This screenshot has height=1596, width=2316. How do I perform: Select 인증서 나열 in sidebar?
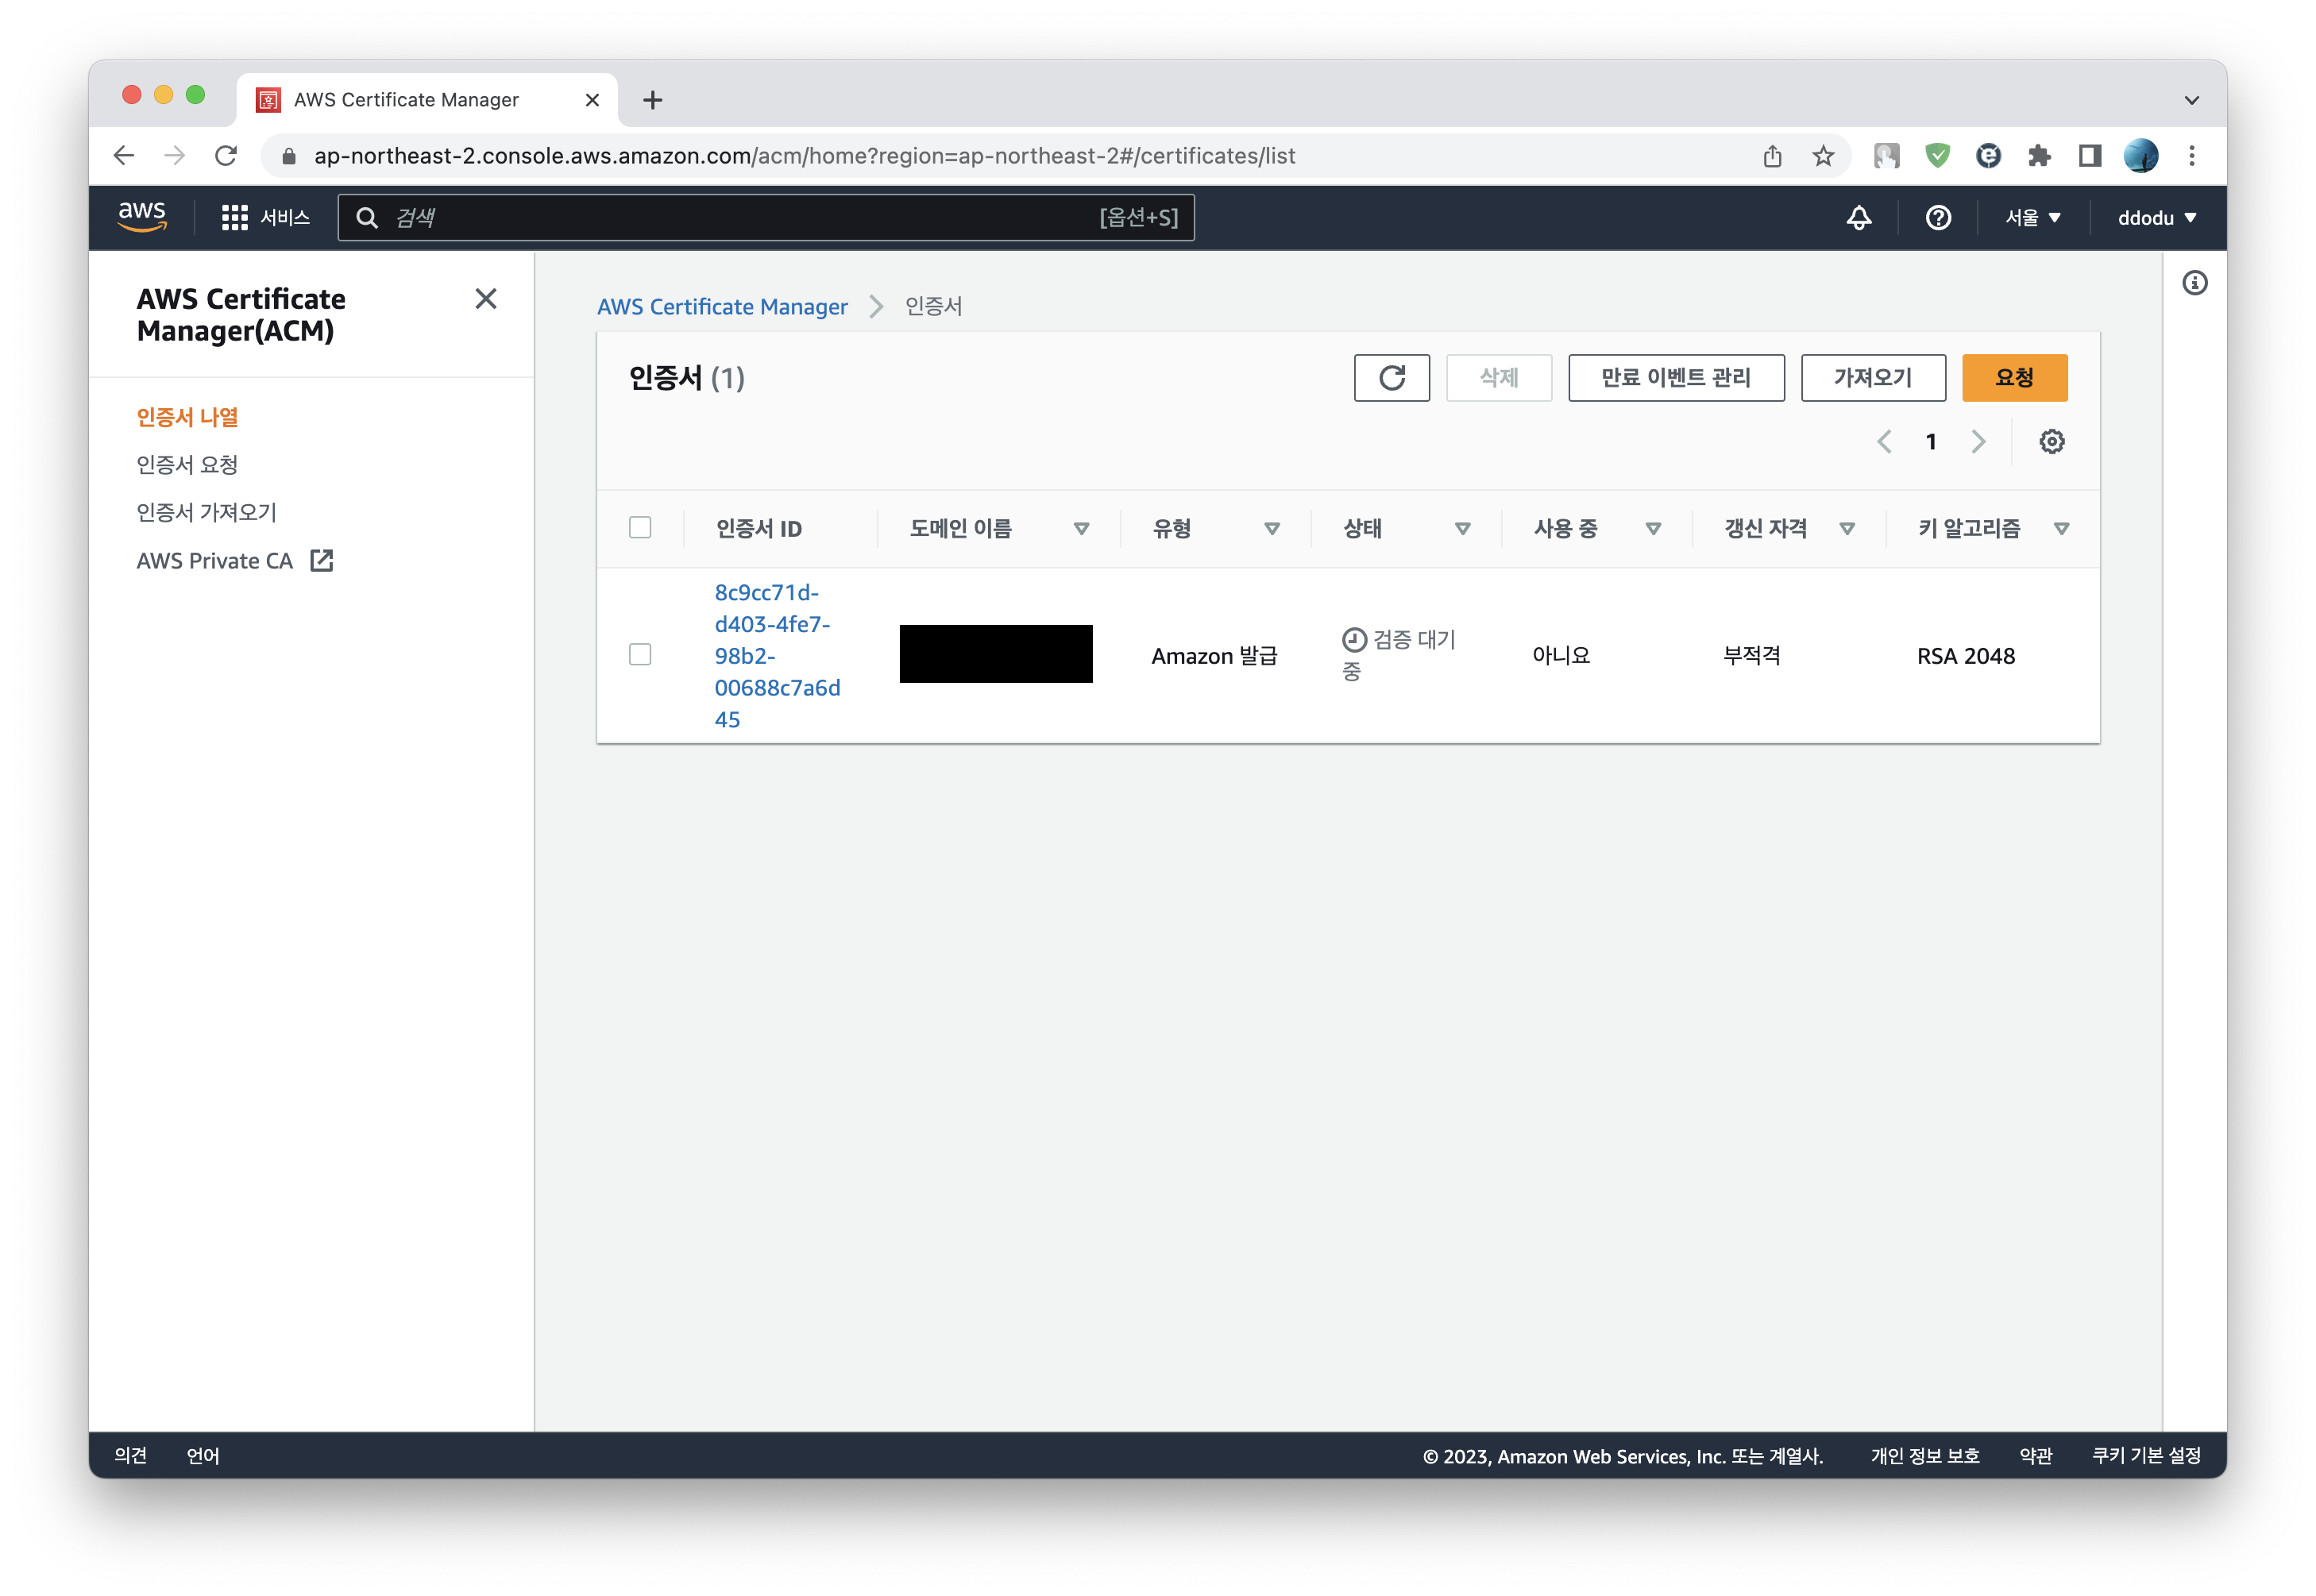coord(187,417)
